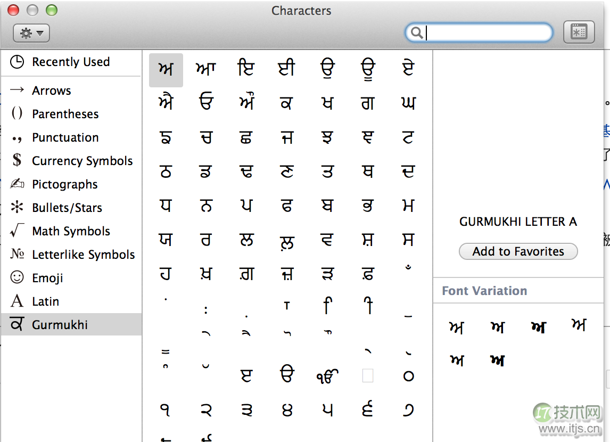Open the Math Symbols category
Screen dimensions: 610x442
[x=71, y=231]
